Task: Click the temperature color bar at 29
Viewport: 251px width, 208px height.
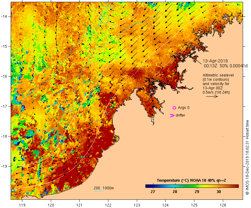Action: [x=197, y=186]
